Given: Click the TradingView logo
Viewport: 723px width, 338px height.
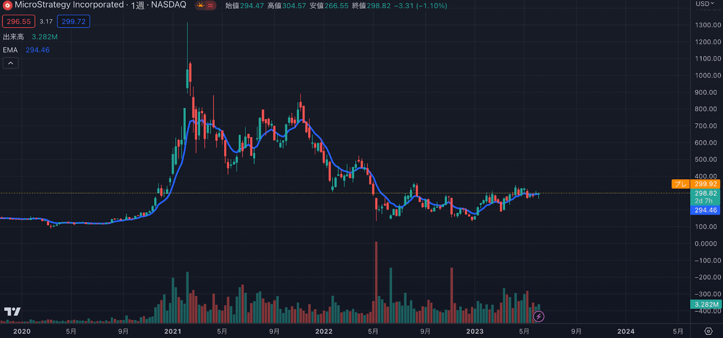Looking at the screenshot, I should click(12, 311).
